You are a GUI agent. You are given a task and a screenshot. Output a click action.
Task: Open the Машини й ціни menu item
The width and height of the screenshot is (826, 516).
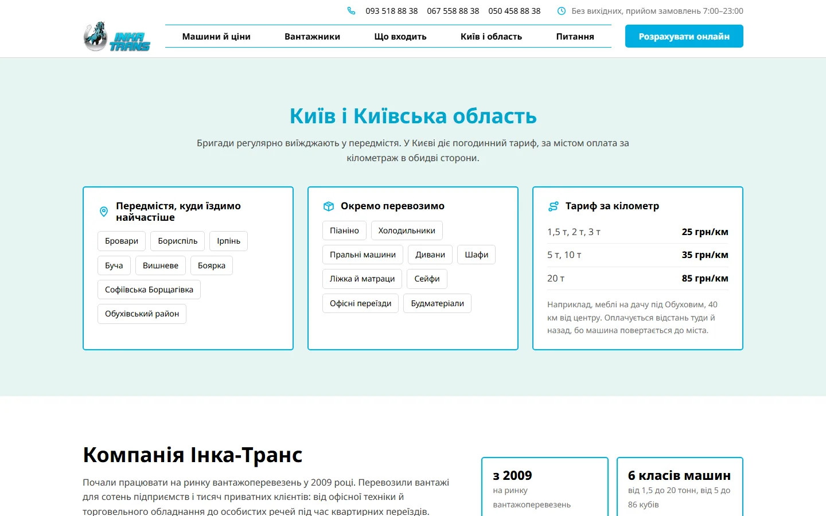[216, 36]
